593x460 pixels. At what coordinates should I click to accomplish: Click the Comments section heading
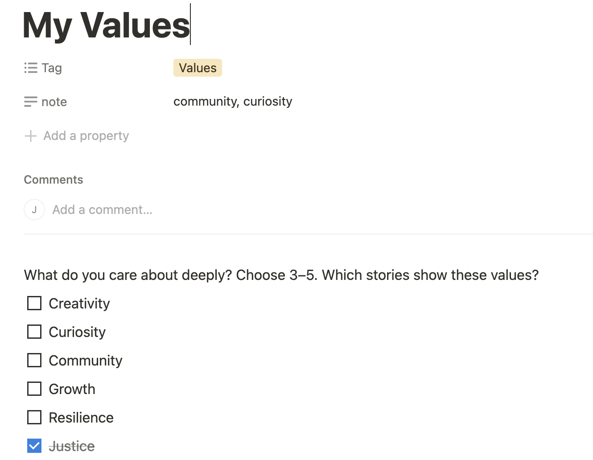pyautogui.click(x=54, y=180)
